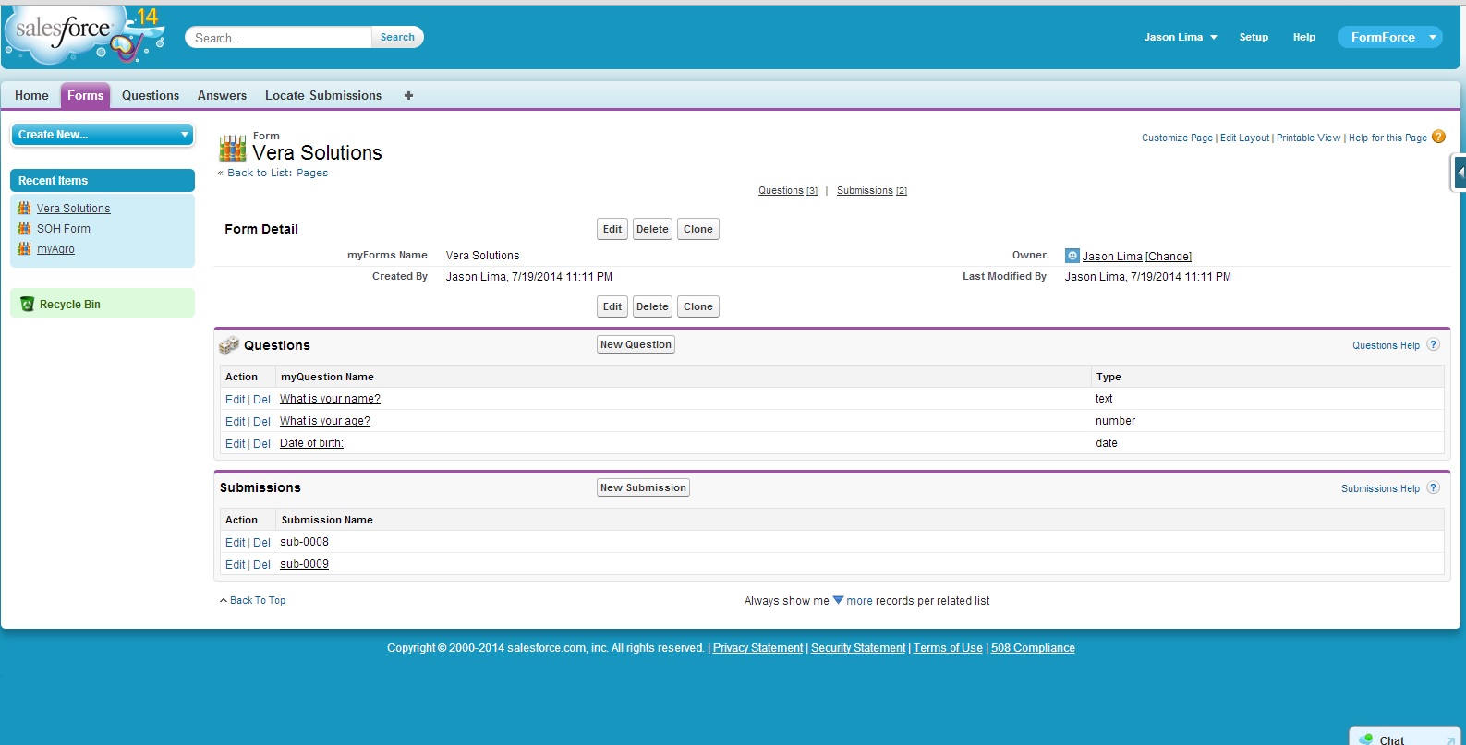The height and width of the screenshot is (745, 1466).
Task: Click Del for 'What is your age?' row
Action: pos(261,422)
